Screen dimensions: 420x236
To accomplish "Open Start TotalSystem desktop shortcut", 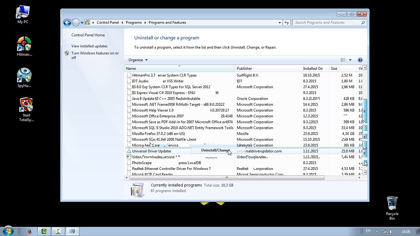I will [x=26, y=109].
